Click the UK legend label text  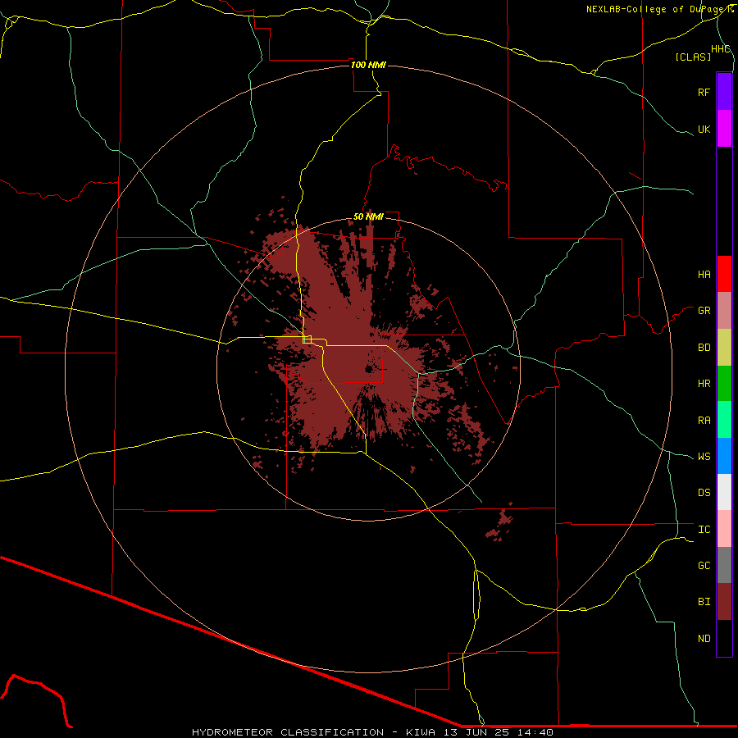[704, 129]
